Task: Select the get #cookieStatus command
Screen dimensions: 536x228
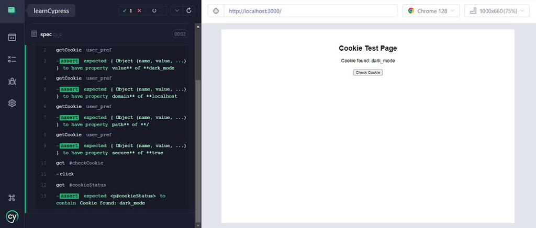Action: coord(113,185)
